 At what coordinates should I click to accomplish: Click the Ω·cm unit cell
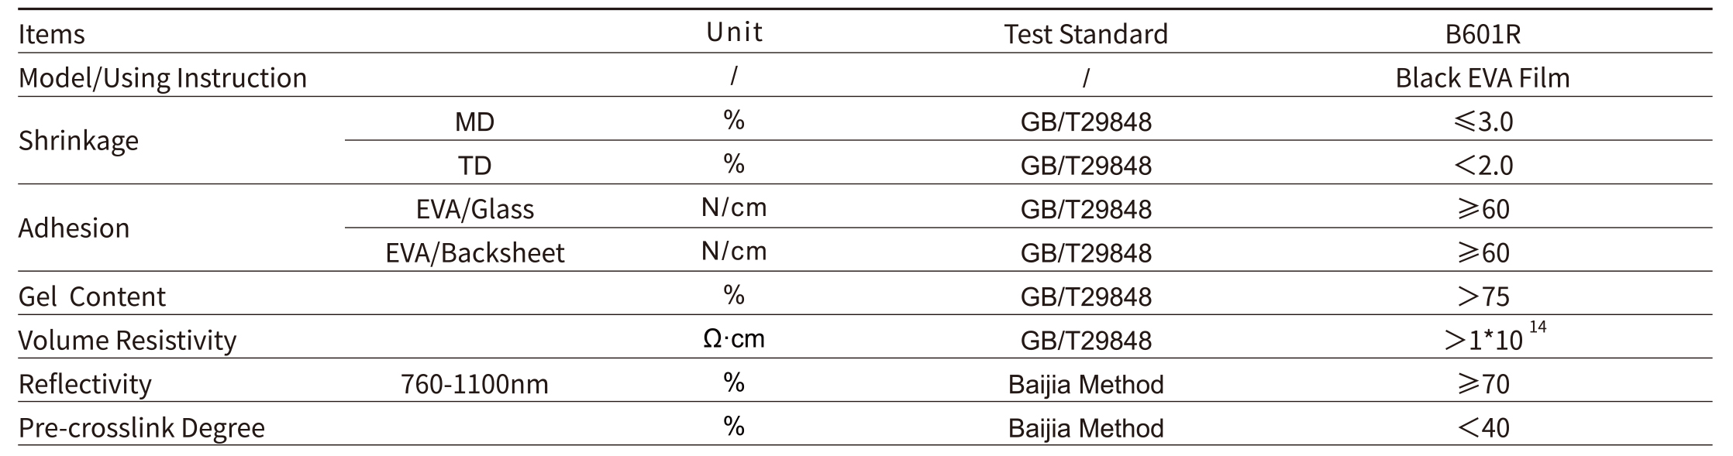(x=734, y=339)
